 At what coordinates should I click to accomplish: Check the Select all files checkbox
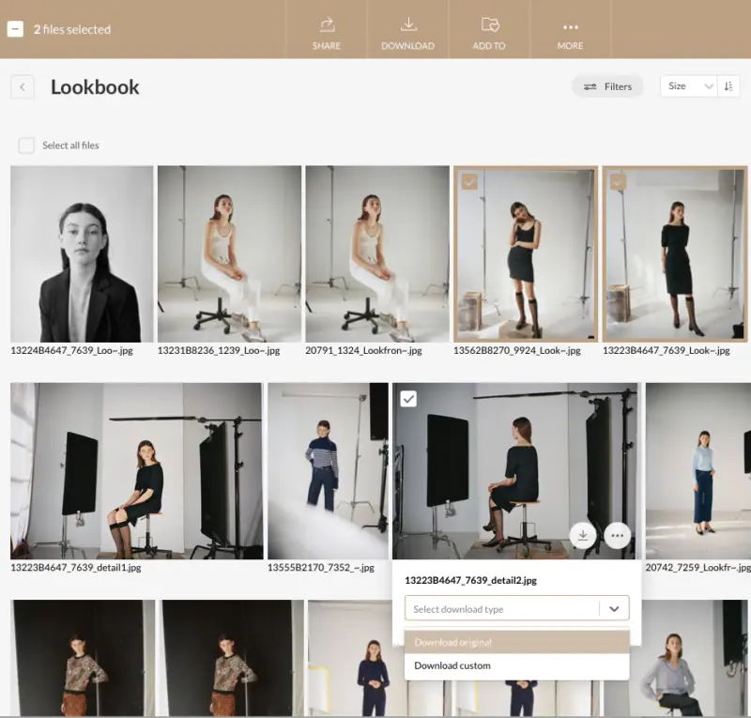tap(26, 145)
